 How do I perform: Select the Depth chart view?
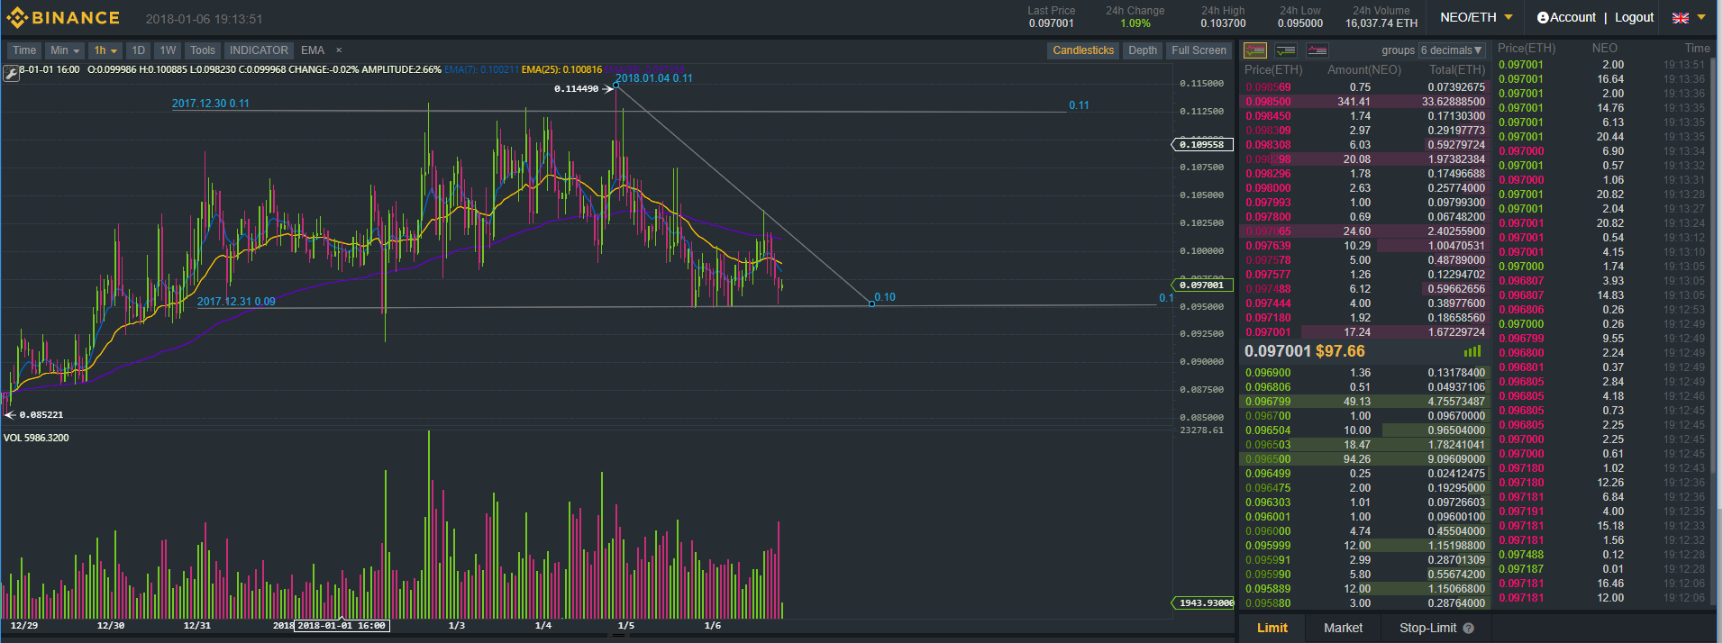(1143, 50)
